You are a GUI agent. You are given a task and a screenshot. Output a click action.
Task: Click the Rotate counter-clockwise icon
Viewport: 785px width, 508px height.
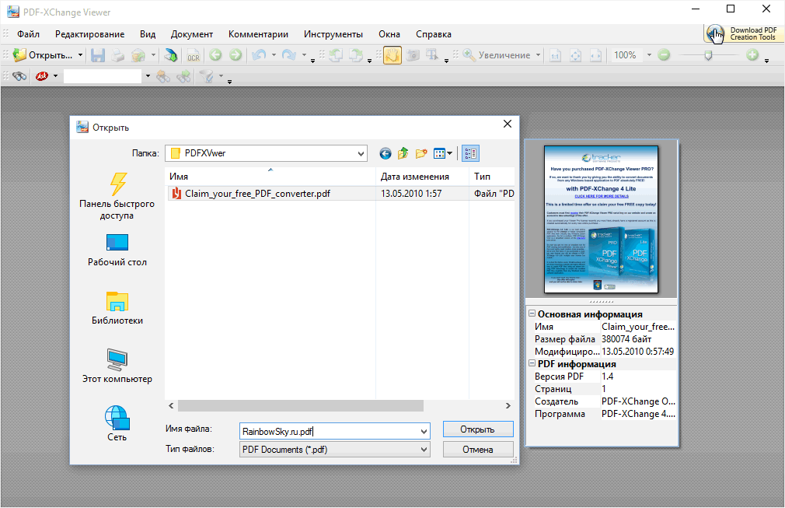tap(336, 55)
